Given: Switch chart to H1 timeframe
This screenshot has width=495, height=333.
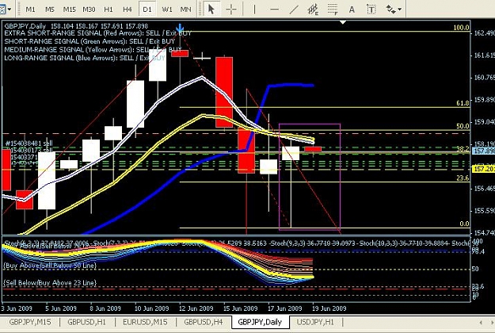Looking at the screenshot, I should click(109, 10).
